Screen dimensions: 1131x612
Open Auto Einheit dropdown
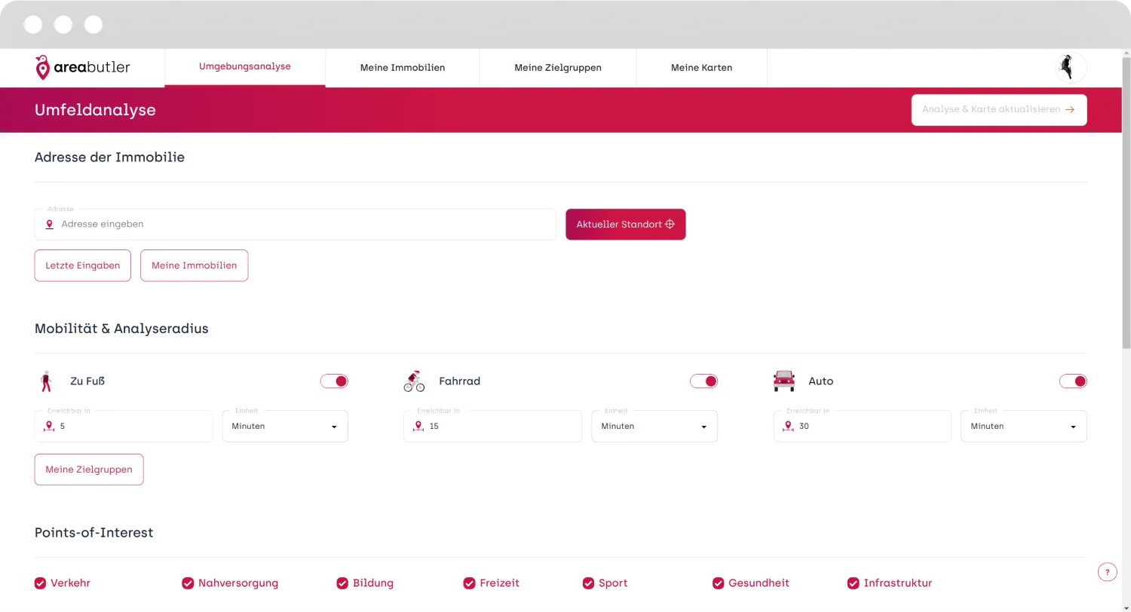[1024, 426]
